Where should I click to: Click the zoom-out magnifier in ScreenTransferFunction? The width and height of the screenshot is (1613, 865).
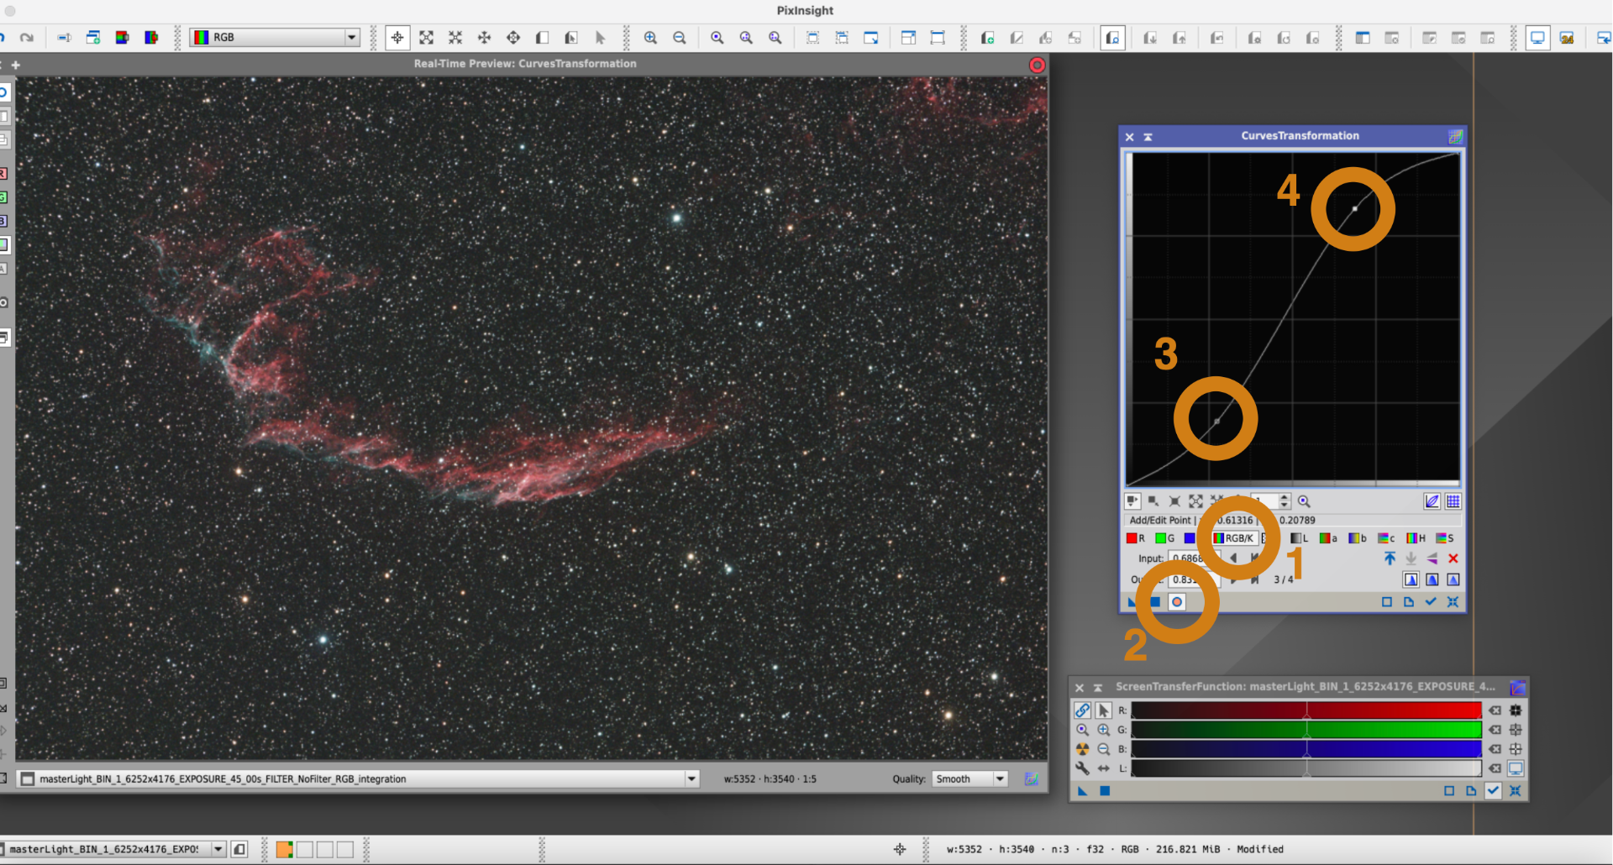1103,749
